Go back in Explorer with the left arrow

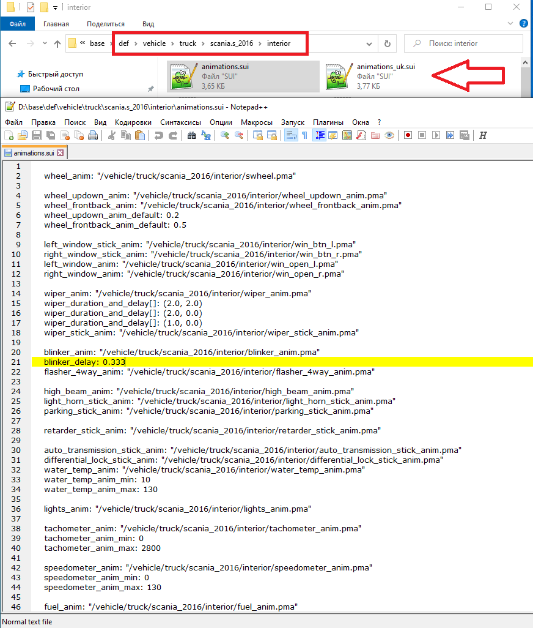(x=12, y=43)
